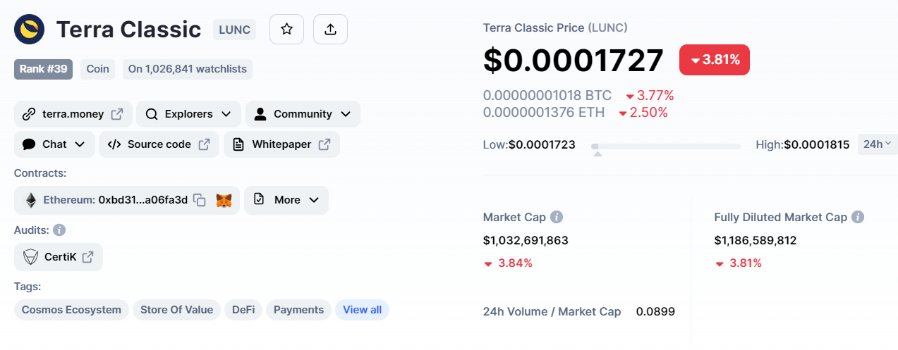Click the share upload icon
898x350 pixels.
[x=330, y=30]
